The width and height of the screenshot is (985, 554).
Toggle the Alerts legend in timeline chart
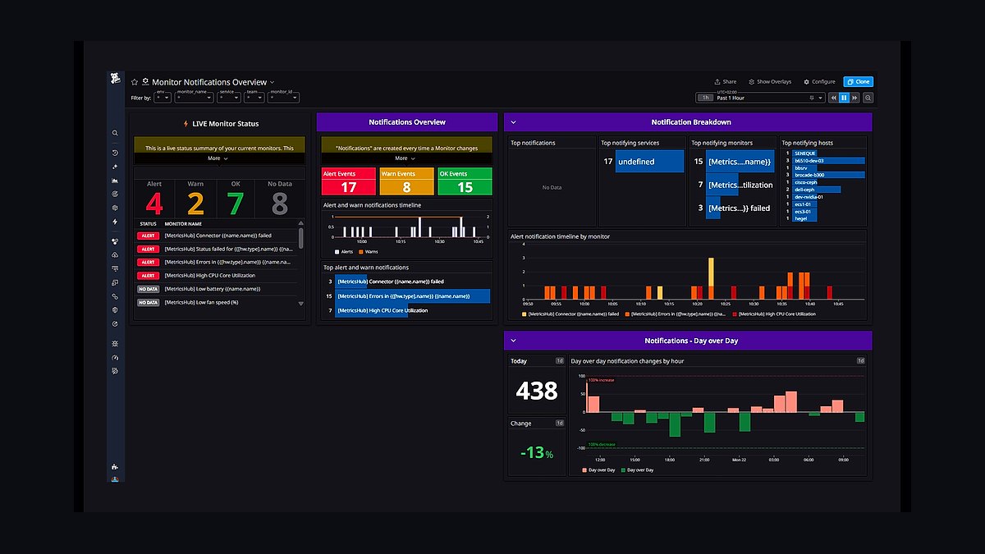coord(344,251)
